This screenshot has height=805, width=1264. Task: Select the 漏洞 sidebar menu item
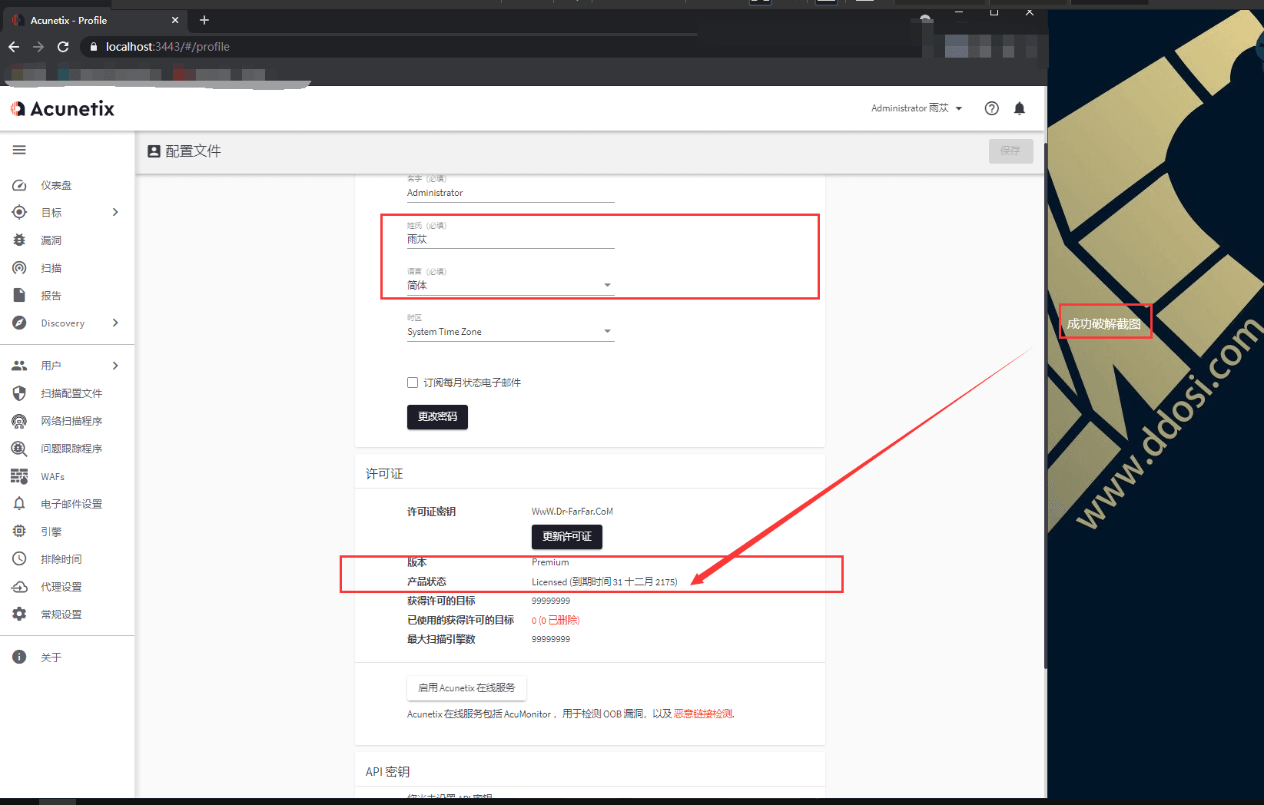coord(51,240)
